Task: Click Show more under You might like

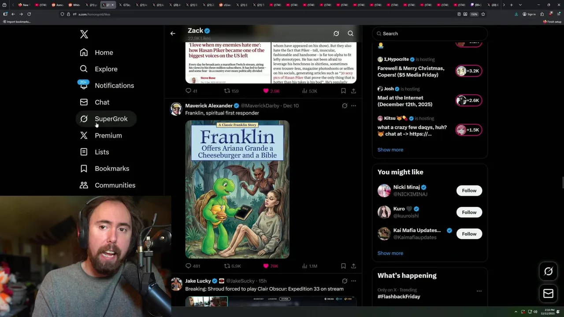Action: [390, 253]
